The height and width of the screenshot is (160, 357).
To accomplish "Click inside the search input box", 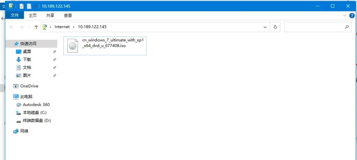I will (x=314, y=27).
